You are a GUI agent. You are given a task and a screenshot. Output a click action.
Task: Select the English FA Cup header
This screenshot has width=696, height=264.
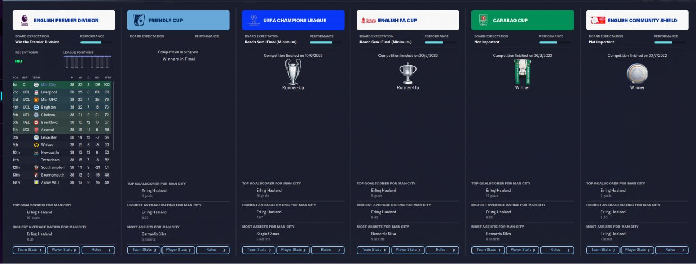[408, 20]
